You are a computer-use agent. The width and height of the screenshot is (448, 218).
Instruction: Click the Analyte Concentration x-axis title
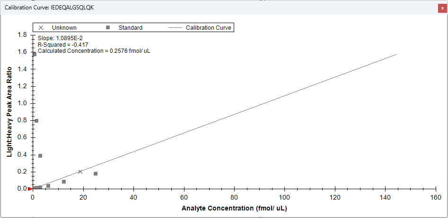click(234, 208)
